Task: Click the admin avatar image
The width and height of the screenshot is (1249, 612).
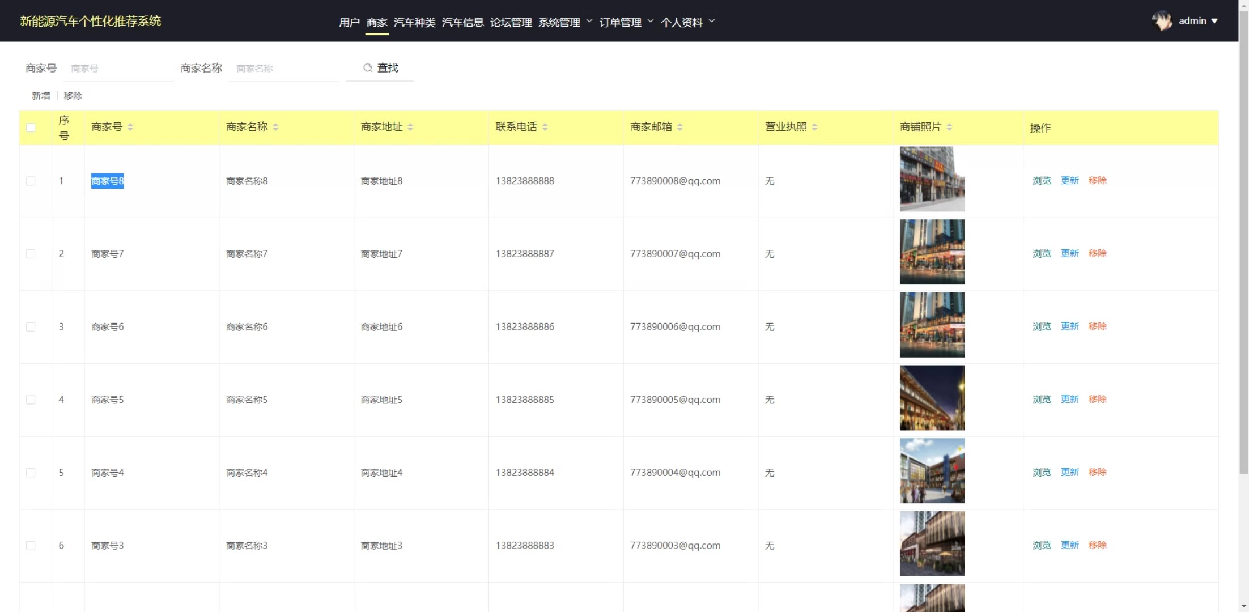Action: 1162,21
